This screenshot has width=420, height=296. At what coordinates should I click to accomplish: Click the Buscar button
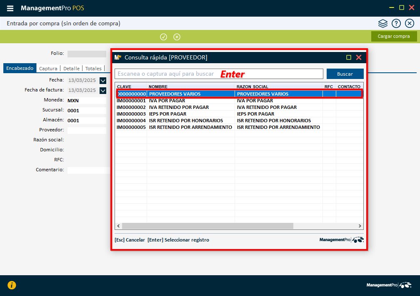click(x=345, y=74)
